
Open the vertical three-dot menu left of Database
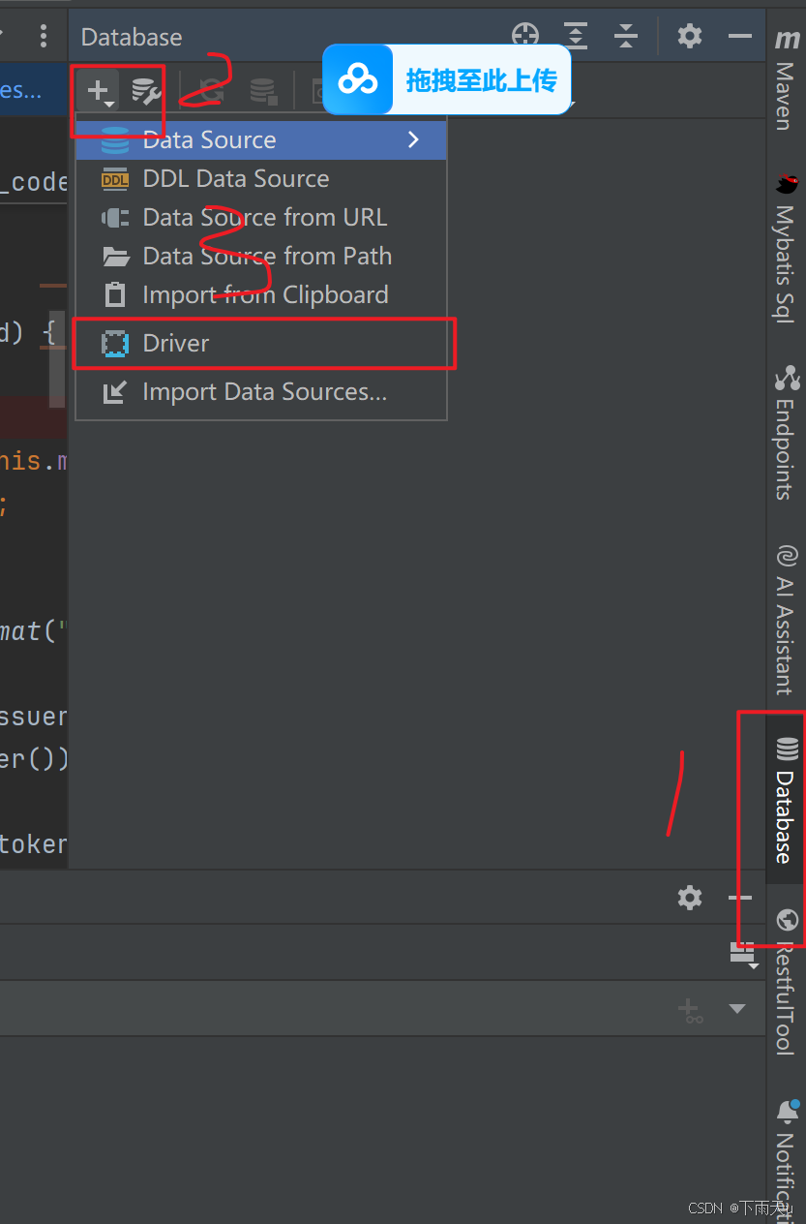[x=43, y=37]
